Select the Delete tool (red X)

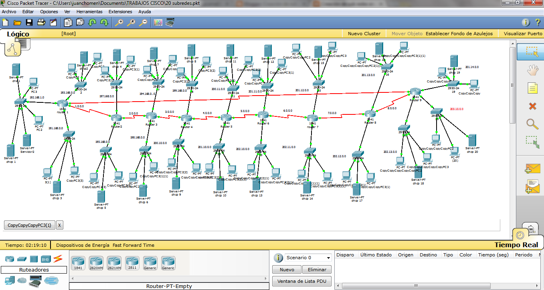point(532,106)
